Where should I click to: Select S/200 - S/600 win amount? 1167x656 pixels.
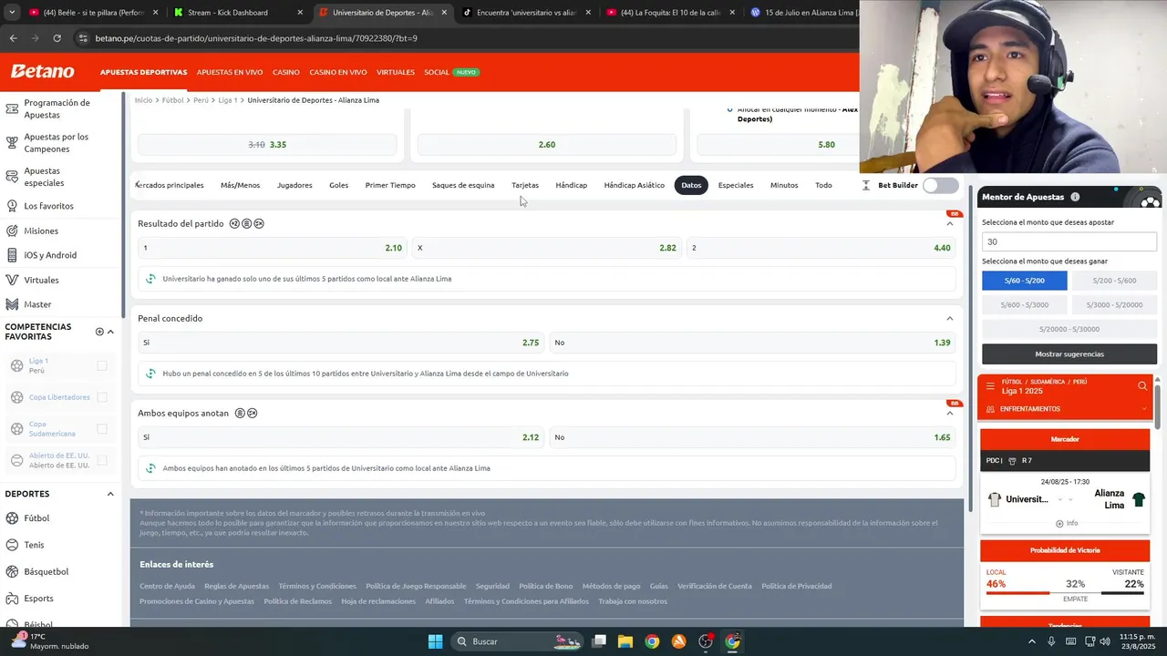point(1114,281)
